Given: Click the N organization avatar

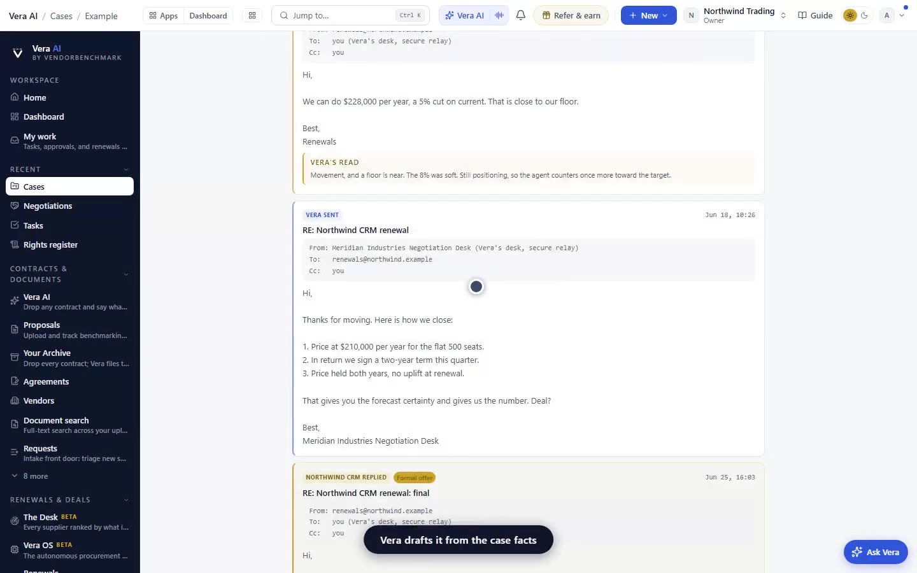Looking at the screenshot, I should [x=691, y=15].
